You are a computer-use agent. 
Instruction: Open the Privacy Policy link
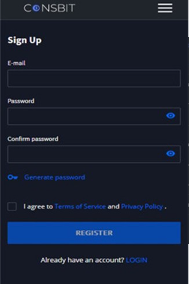142,207
